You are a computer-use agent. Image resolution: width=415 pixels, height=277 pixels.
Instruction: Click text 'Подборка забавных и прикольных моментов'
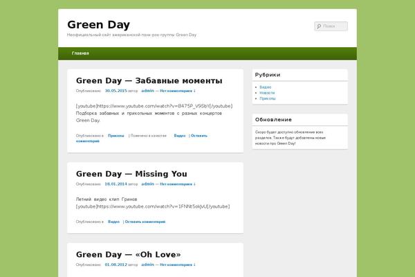click(x=124, y=113)
